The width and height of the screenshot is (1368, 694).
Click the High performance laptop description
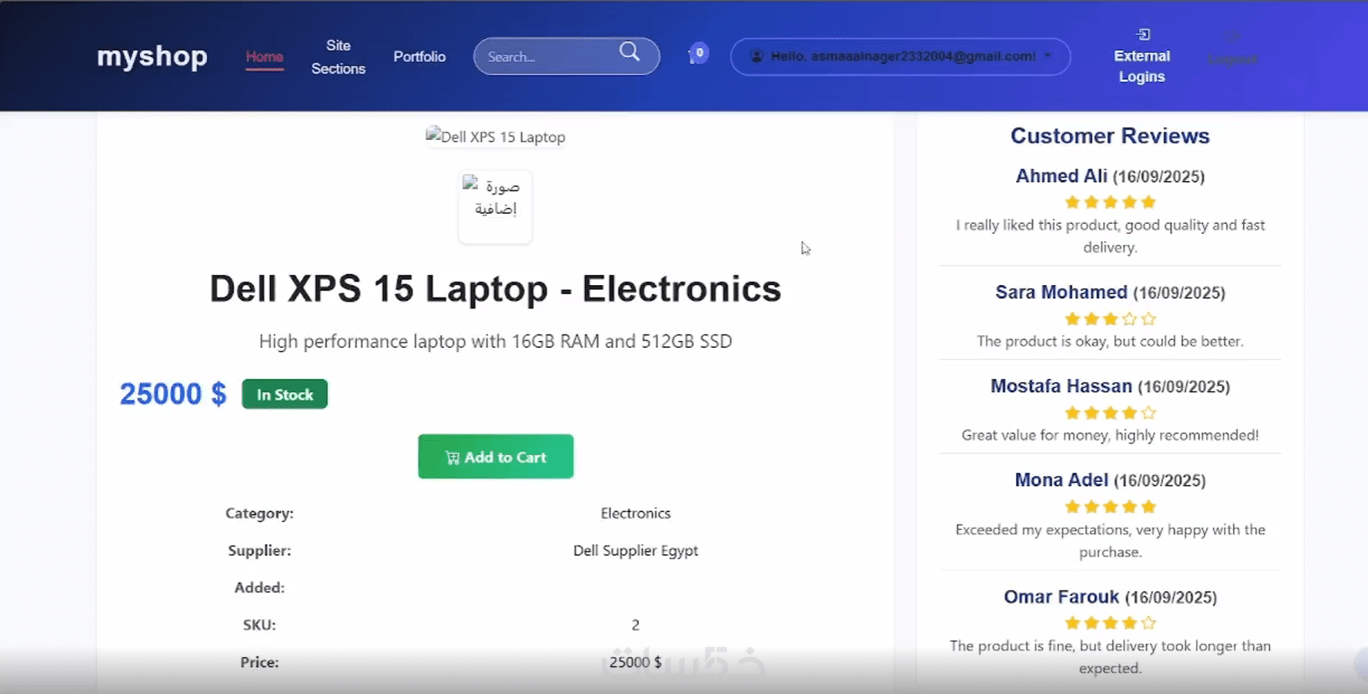(495, 341)
